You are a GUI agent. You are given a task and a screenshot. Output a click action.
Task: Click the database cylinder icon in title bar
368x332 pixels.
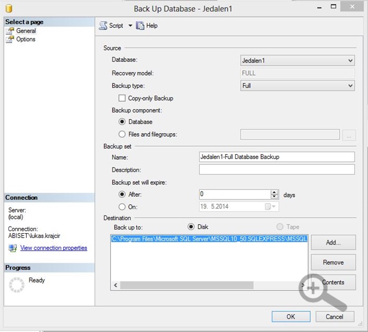point(9,8)
